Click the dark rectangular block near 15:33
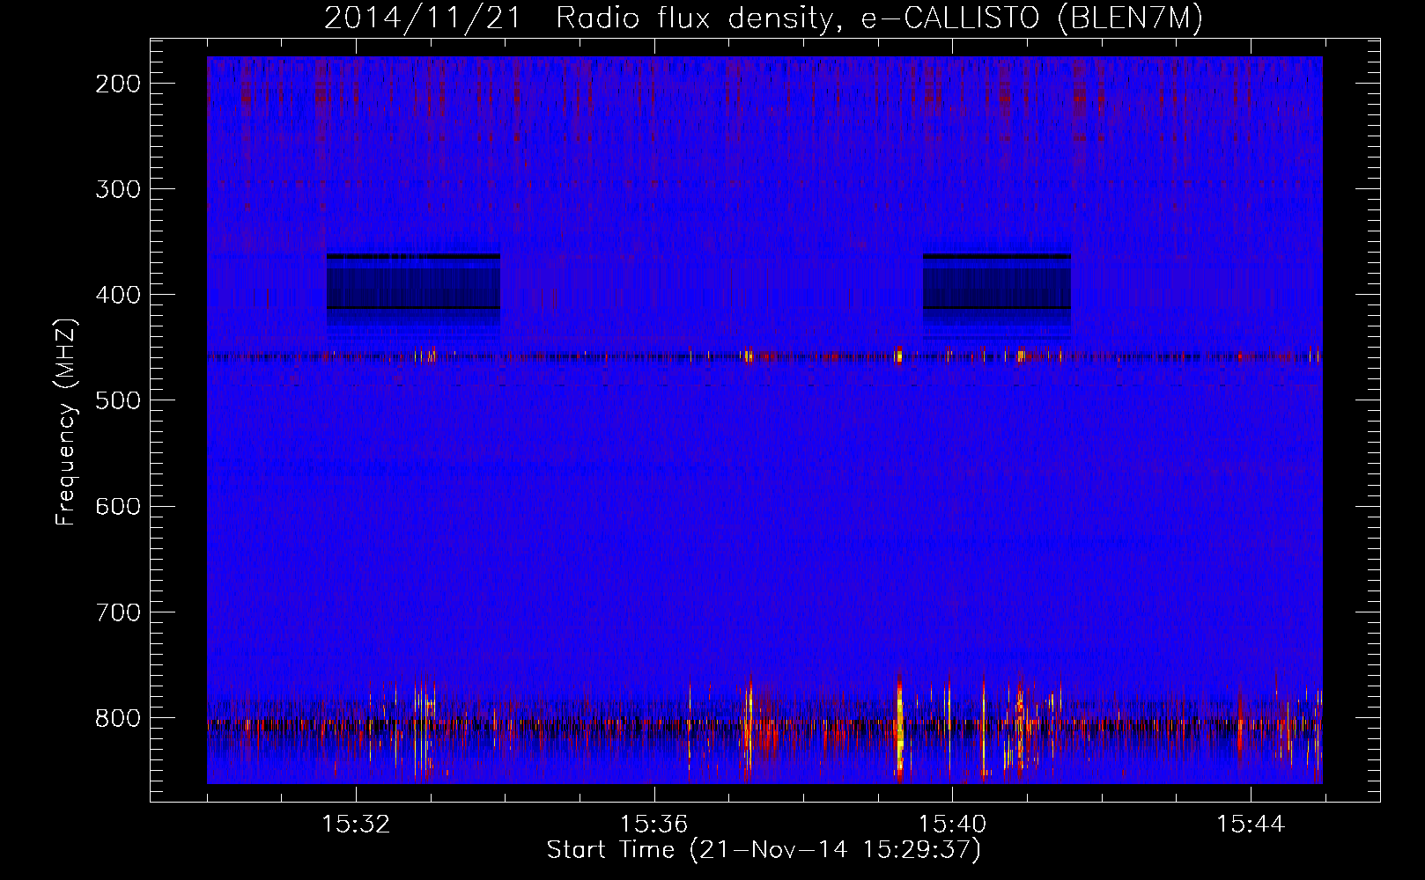This screenshot has height=880, width=1425. 413,288
